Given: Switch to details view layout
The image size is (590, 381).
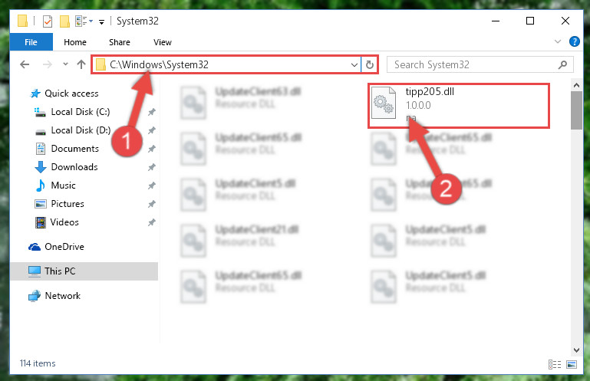Looking at the screenshot, I should (x=555, y=364).
